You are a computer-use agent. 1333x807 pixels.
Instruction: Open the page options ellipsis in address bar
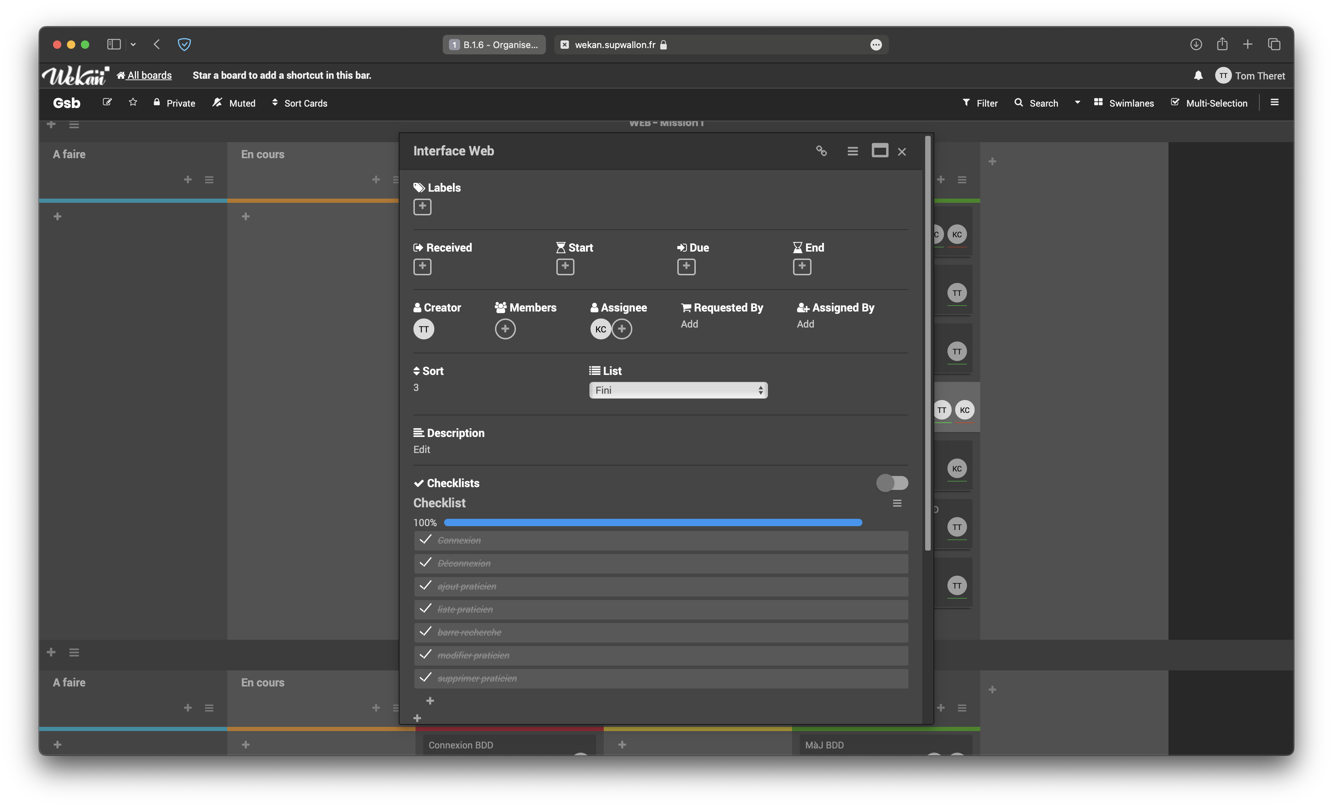[876, 44]
